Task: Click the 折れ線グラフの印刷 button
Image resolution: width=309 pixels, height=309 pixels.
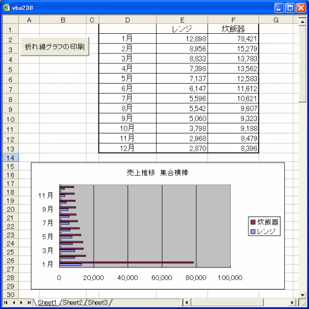Action: pos(55,47)
